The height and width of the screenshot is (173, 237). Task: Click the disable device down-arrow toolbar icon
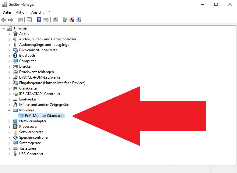tap(79, 20)
